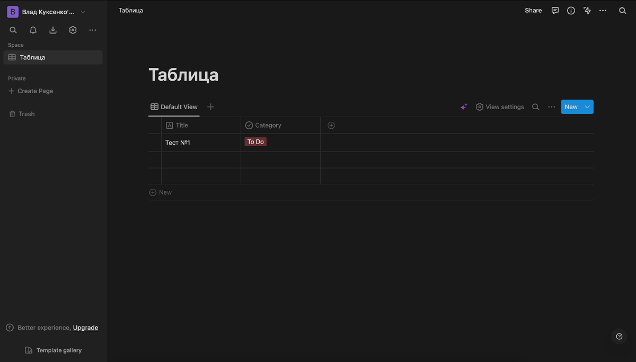Click Create Page in Private section
This screenshot has height=362, width=636.
click(x=31, y=91)
